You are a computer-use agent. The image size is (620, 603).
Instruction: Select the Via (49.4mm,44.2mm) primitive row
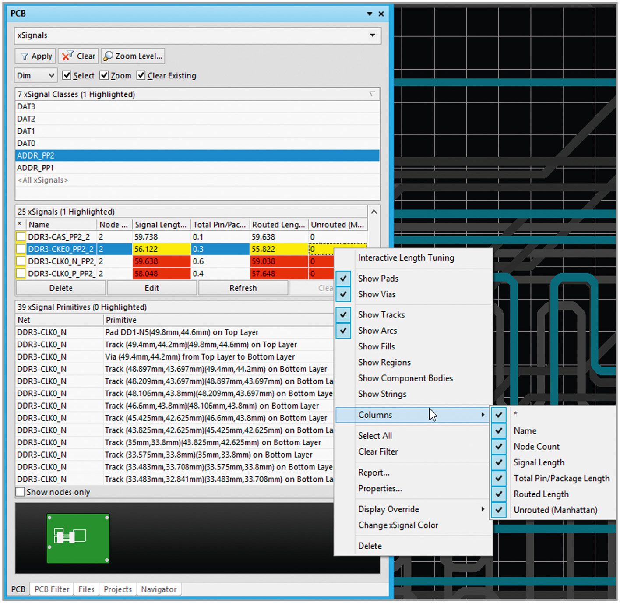(175, 357)
